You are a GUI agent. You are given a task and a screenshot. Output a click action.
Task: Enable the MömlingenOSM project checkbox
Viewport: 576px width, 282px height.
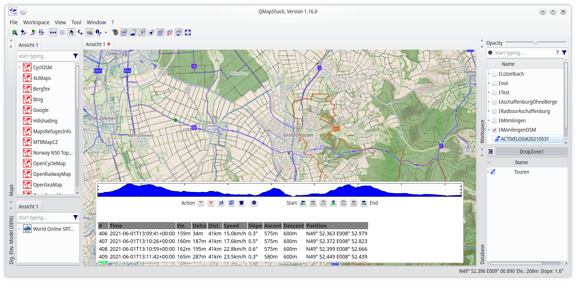pyautogui.click(x=495, y=130)
